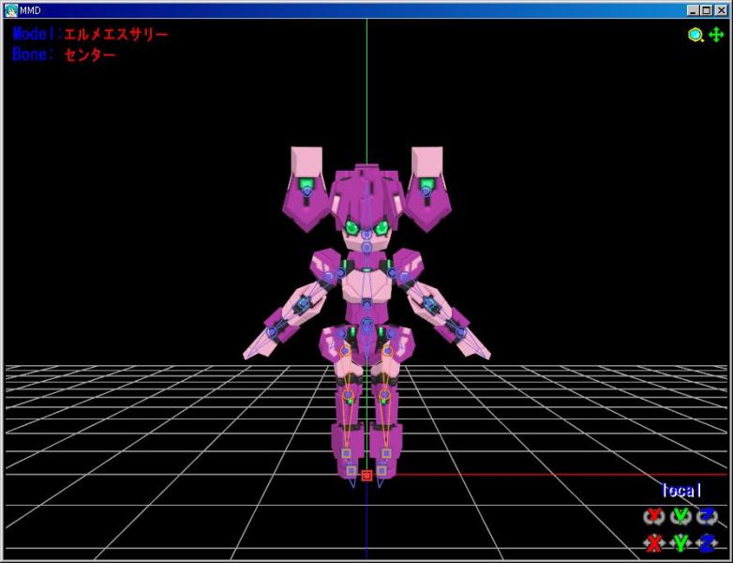Select the orange-ringed thigh bone on viewer's-right leg
The width and height of the screenshot is (733, 563).
tap(387, 350)
